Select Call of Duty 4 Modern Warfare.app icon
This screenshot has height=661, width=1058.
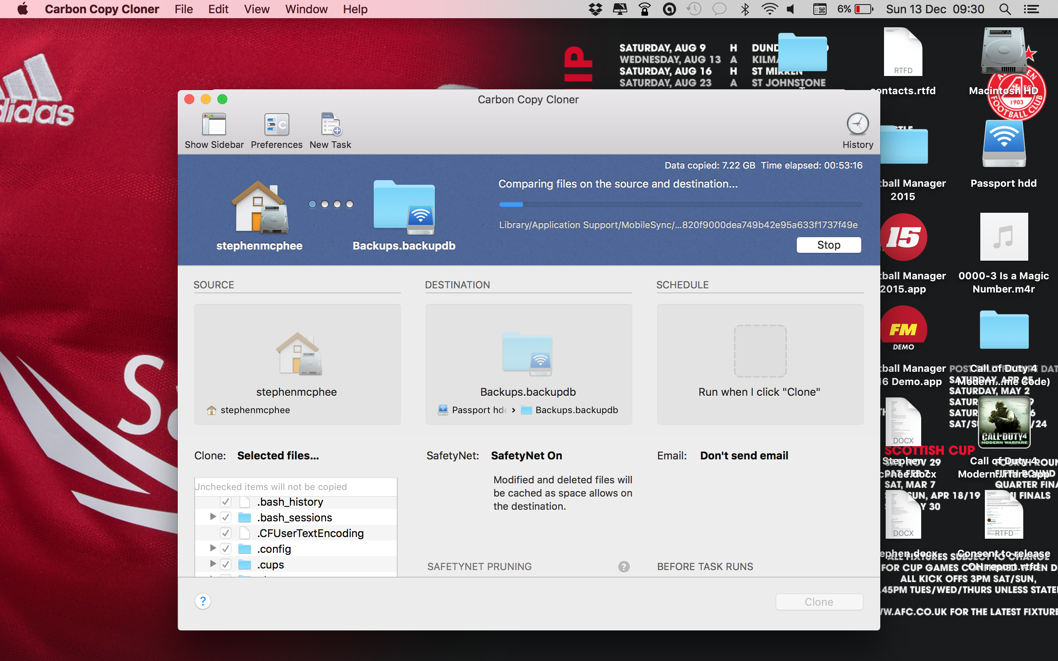coord(1004,423)
